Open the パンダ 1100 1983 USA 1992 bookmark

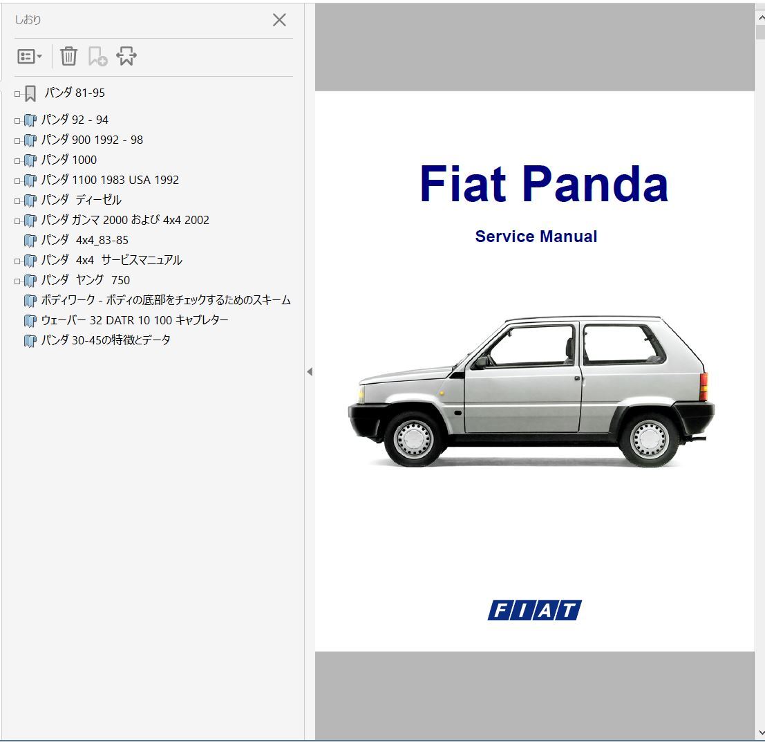coord(111,180)
